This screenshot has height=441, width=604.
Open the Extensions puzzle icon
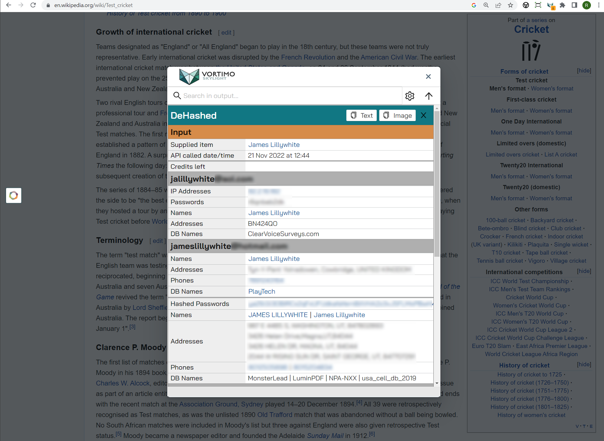562,5
